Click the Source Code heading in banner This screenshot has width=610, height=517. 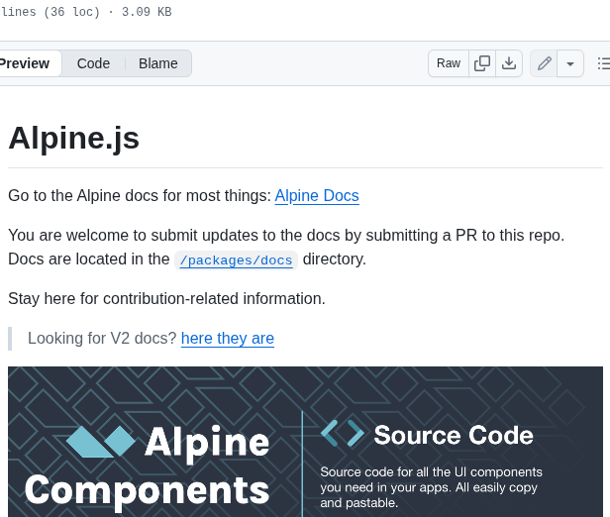454,435
